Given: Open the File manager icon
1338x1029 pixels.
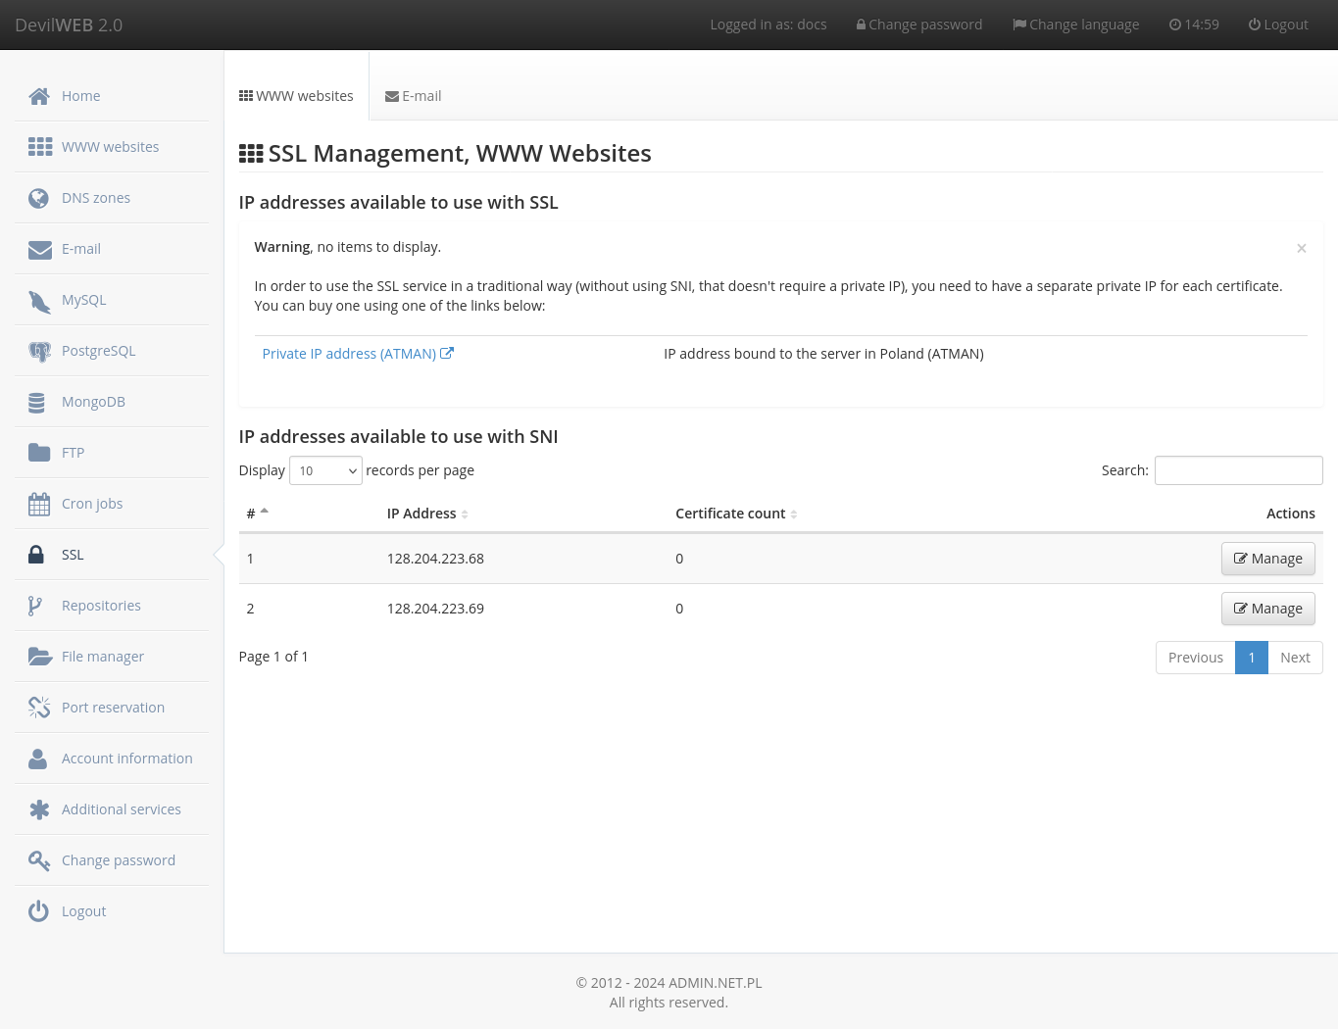Looking at the screenshot, I should (40, 656).
